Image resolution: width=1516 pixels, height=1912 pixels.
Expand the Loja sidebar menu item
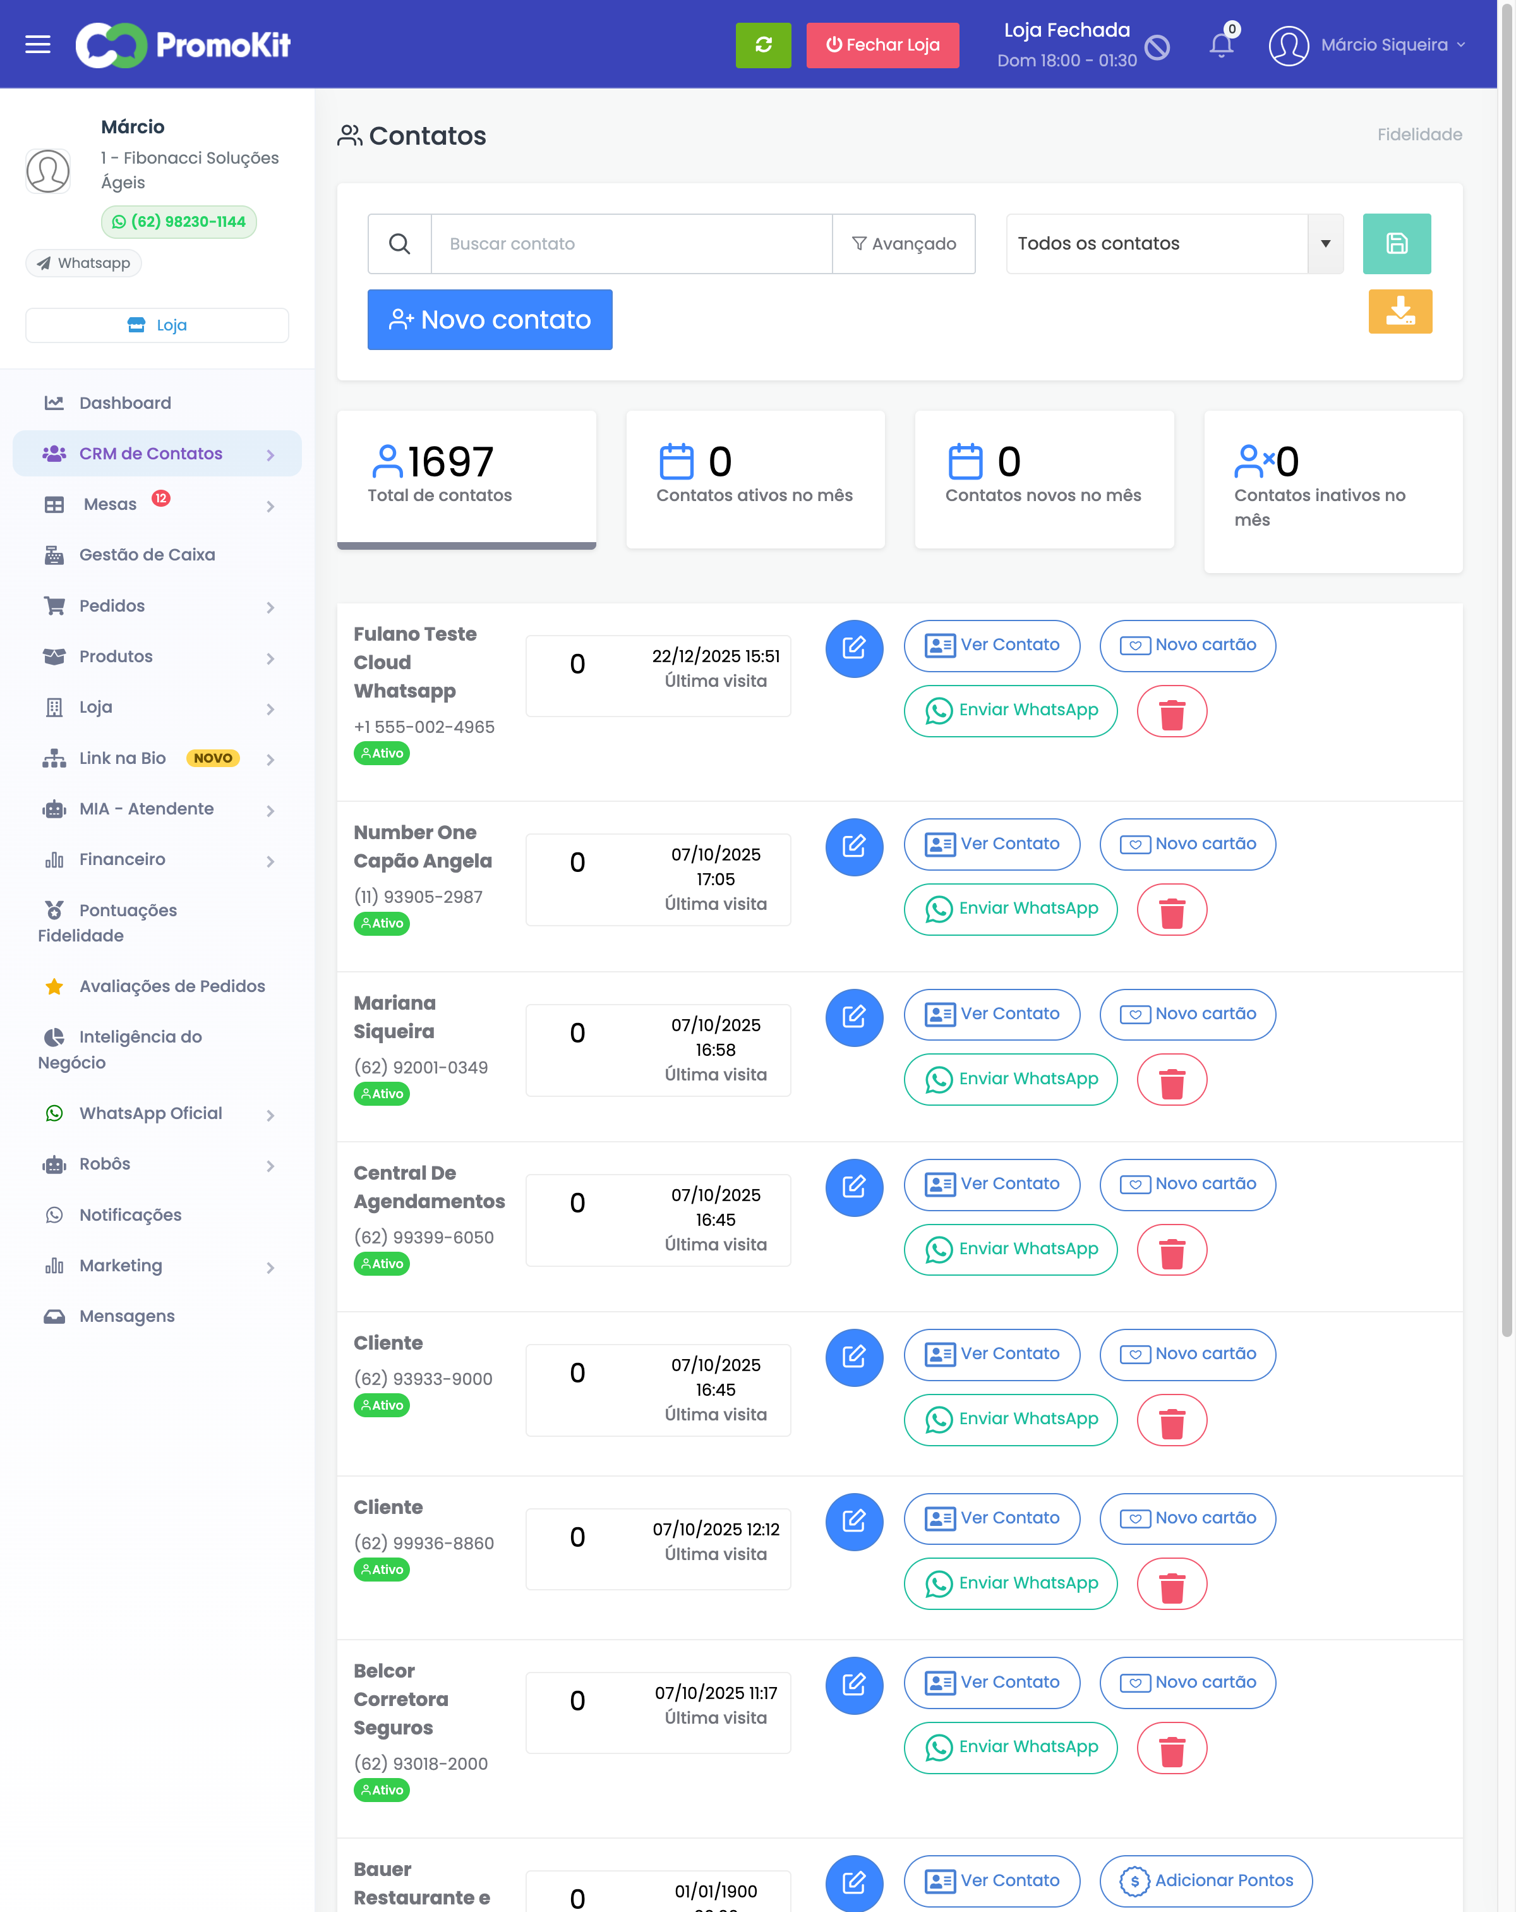[x=157, y=708]
